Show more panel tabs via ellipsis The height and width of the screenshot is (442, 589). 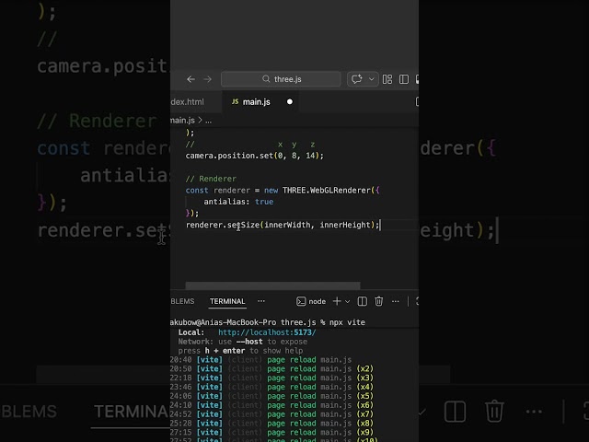point(261,301)
